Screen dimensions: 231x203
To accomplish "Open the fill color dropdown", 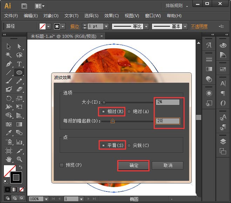I will point(48,27).
